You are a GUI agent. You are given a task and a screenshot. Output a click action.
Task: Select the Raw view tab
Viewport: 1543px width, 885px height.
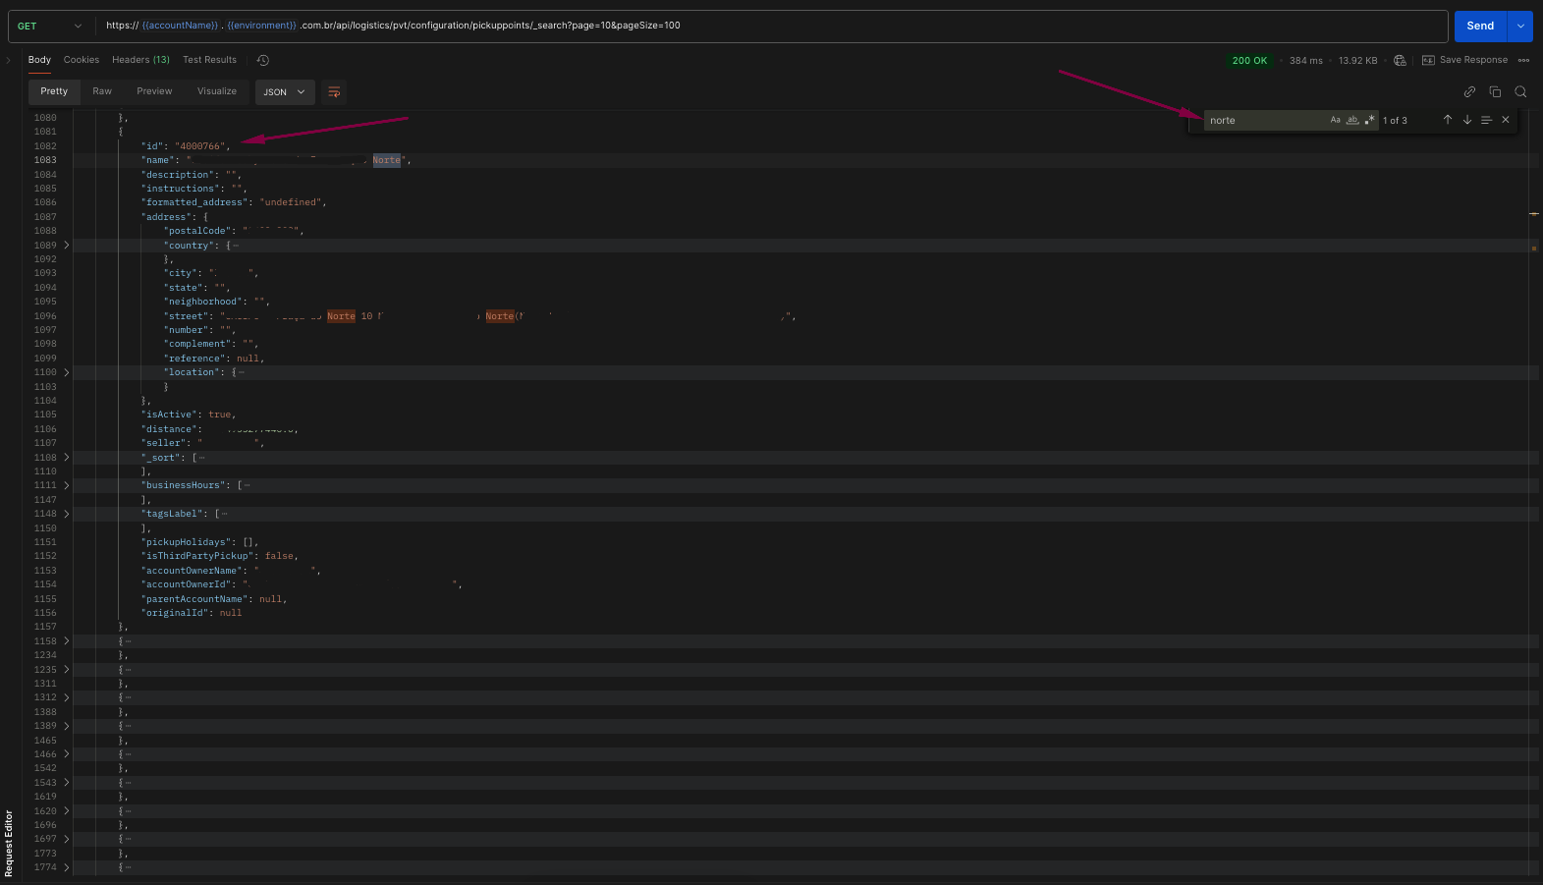click(102, 91)
